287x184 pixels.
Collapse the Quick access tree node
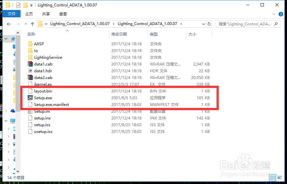(x=6, y=39)
